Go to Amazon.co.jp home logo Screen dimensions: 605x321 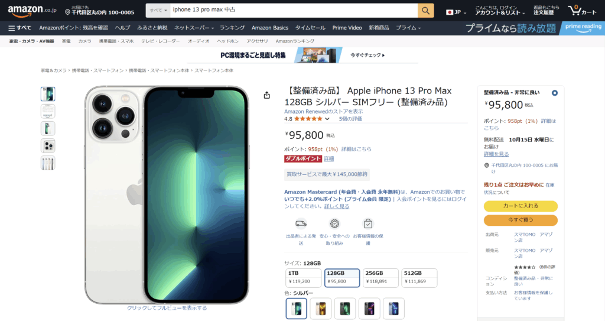click(x=32, y=11)
